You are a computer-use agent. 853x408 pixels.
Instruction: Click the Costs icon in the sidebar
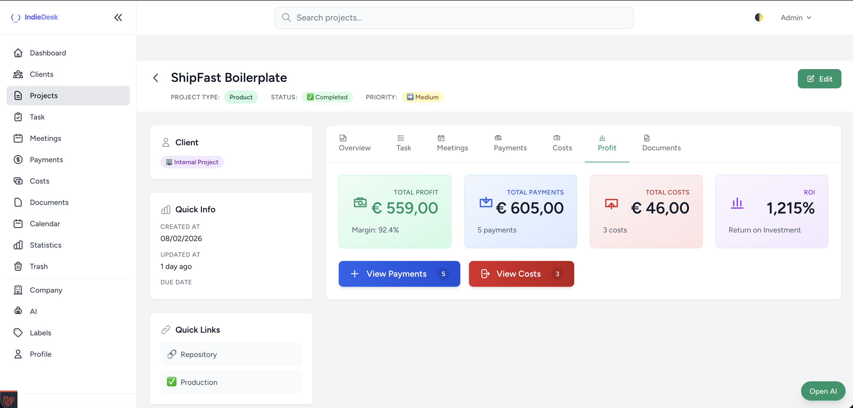(x=18, y=181)
